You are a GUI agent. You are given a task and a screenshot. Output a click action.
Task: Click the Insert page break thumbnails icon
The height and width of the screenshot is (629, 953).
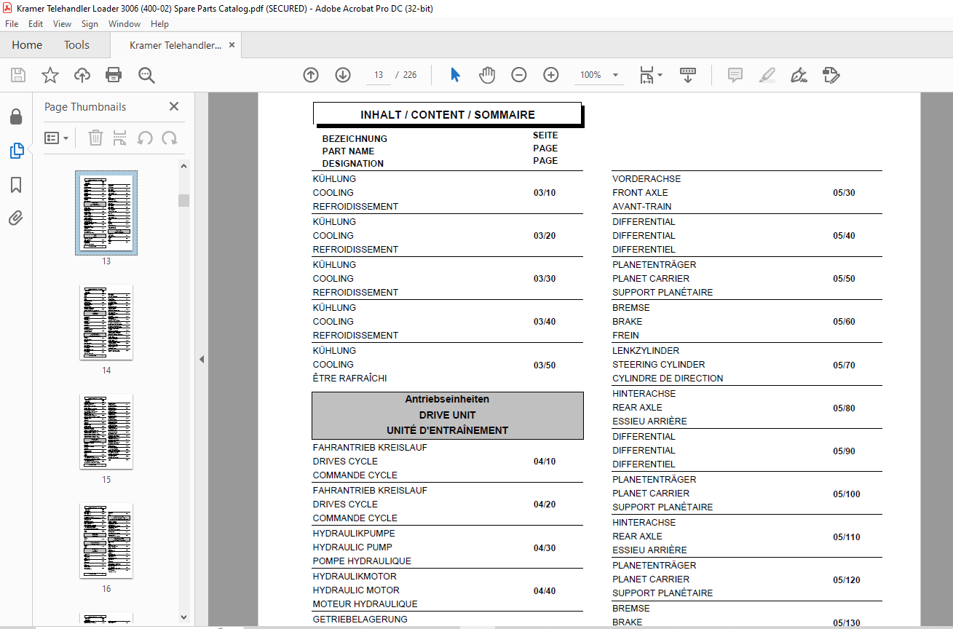point(120,138)
